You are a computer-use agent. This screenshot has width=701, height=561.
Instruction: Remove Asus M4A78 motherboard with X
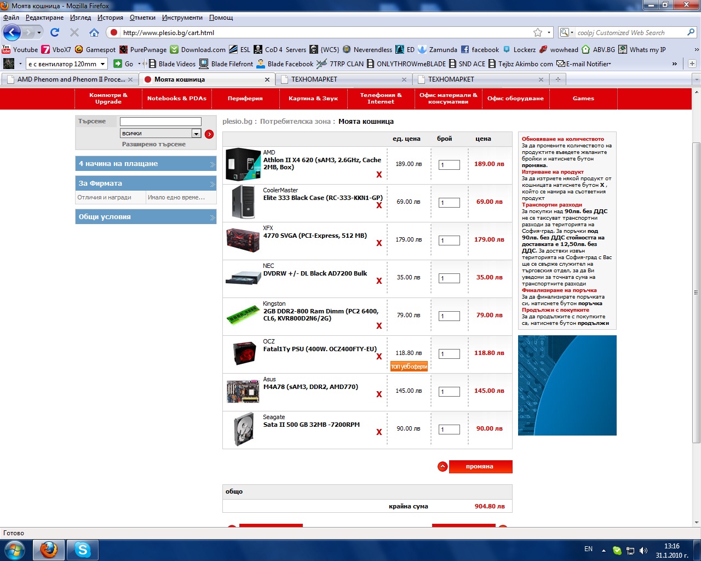[379, 394]
